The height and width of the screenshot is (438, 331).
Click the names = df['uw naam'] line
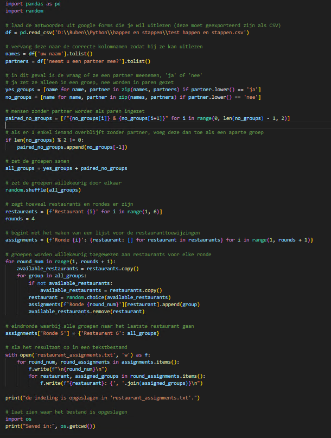point(49,54)
